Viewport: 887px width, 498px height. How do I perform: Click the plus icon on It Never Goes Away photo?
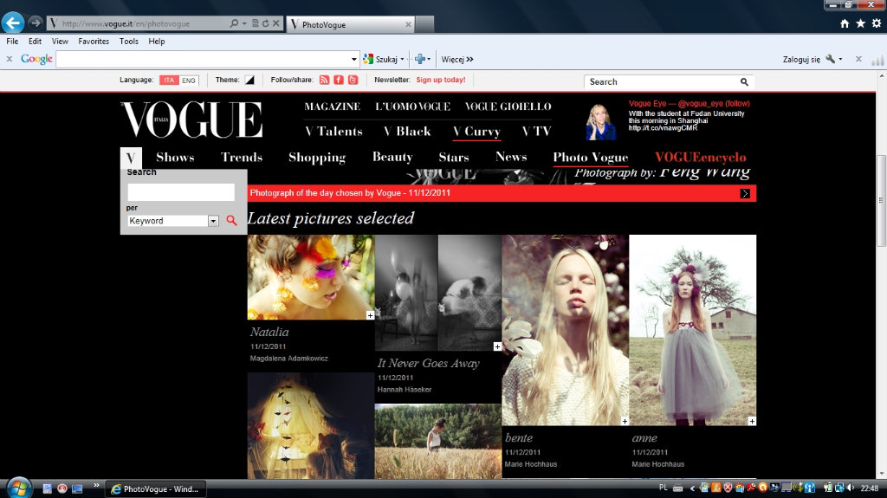coord(497,346)
